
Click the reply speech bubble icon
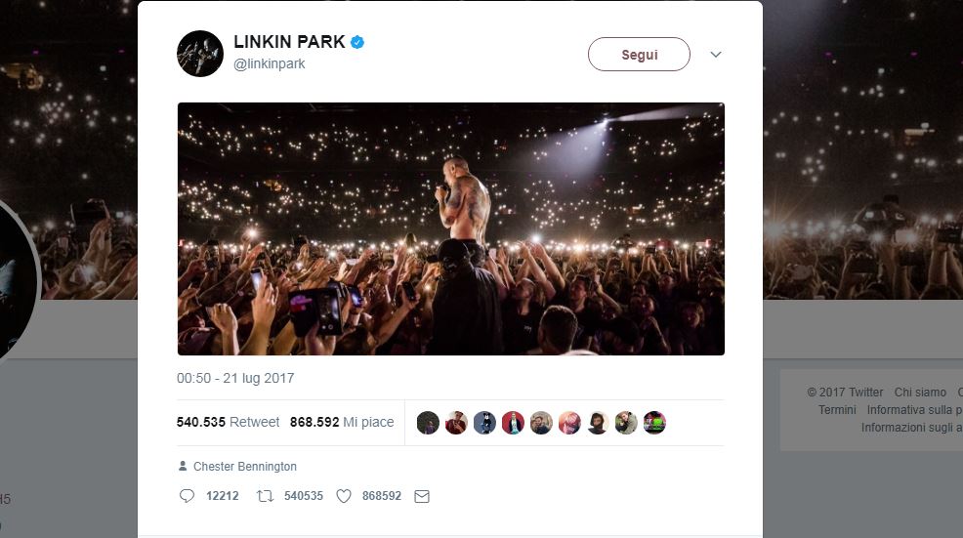[x=188, y=496]
